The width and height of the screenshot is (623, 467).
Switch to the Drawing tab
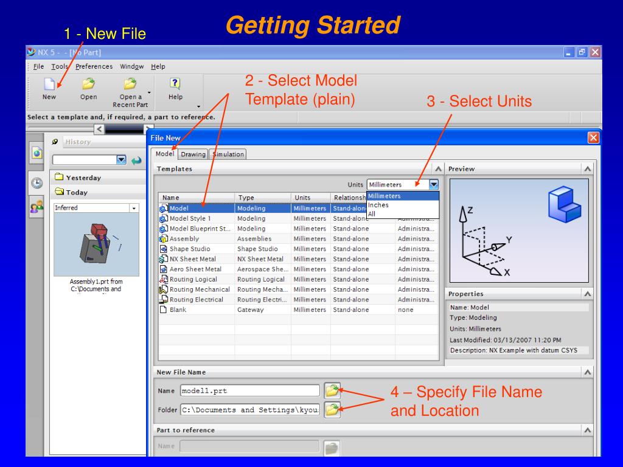(x=193, y=154)
